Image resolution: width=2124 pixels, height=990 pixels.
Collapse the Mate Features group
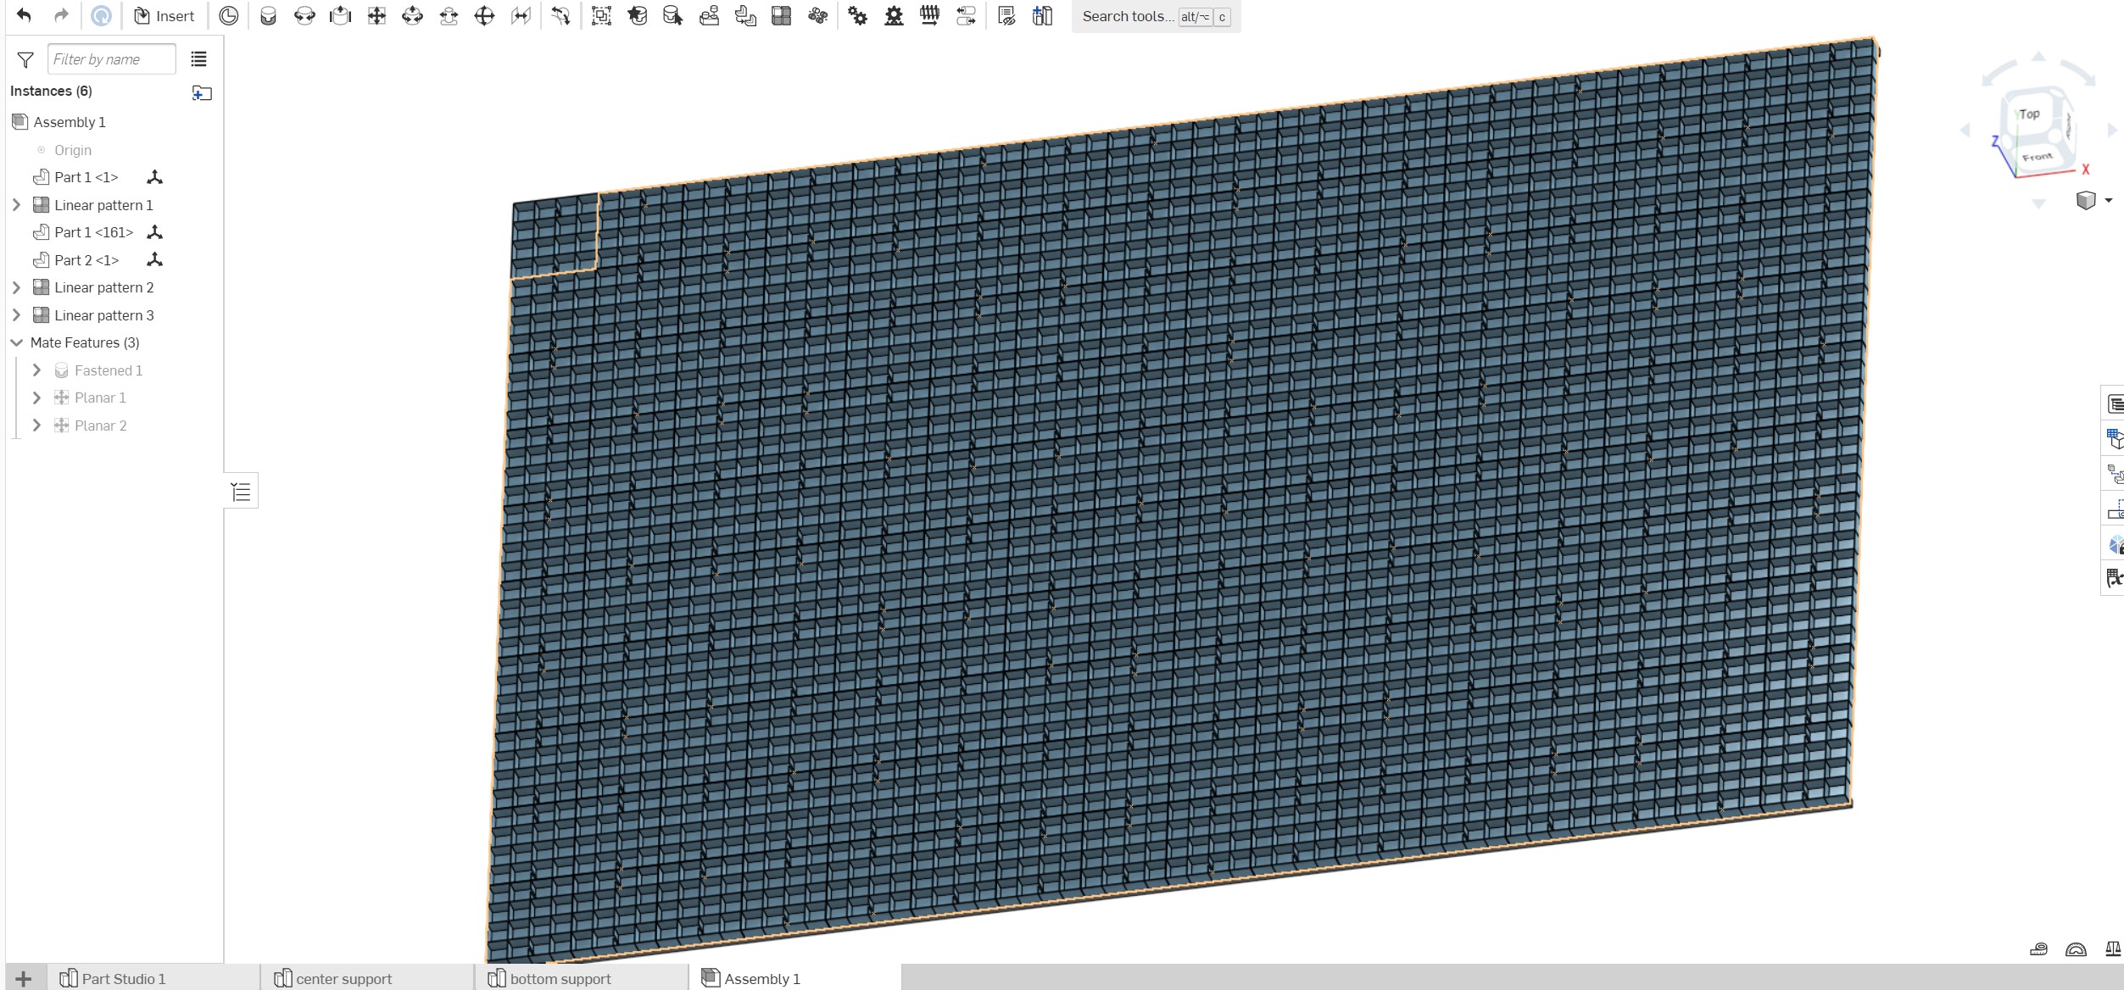coord(16,342)
